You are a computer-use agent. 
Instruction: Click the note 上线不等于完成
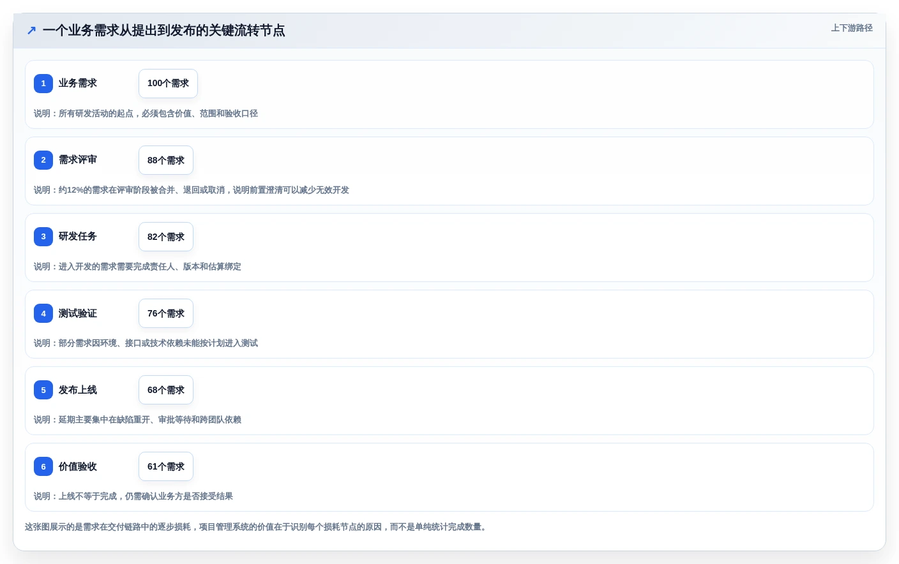133,496
